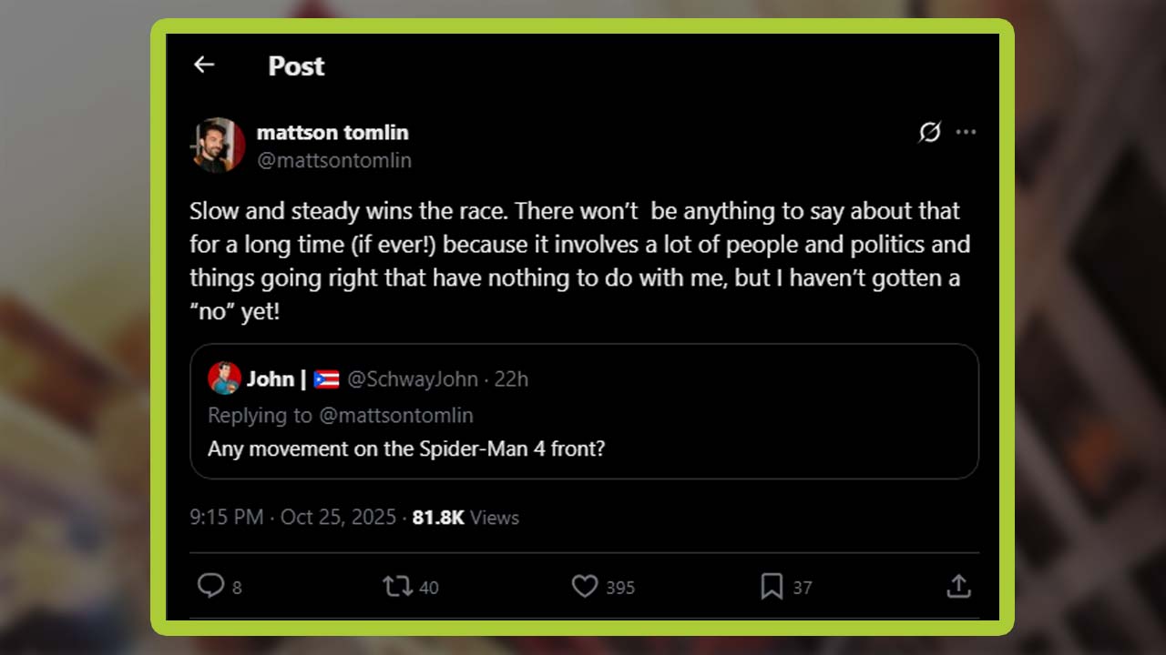Screen dimensions: 1166x655
Task: Click the @SchwayJohn handle
Action: tap(413, 379)
